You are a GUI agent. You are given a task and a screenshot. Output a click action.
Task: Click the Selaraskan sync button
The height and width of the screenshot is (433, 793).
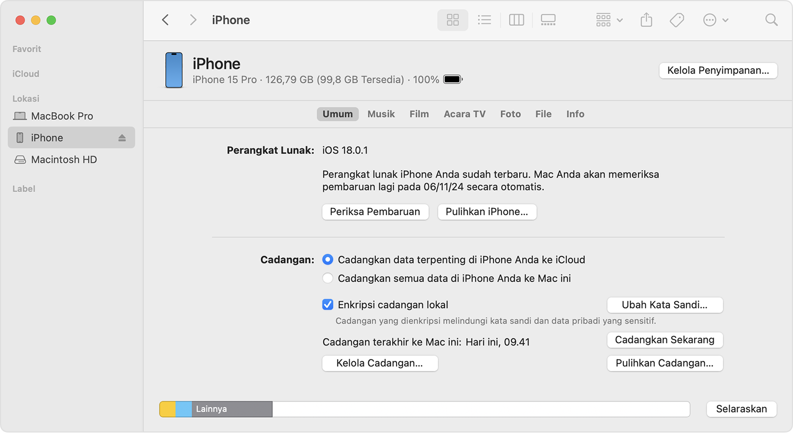(741, 409)
